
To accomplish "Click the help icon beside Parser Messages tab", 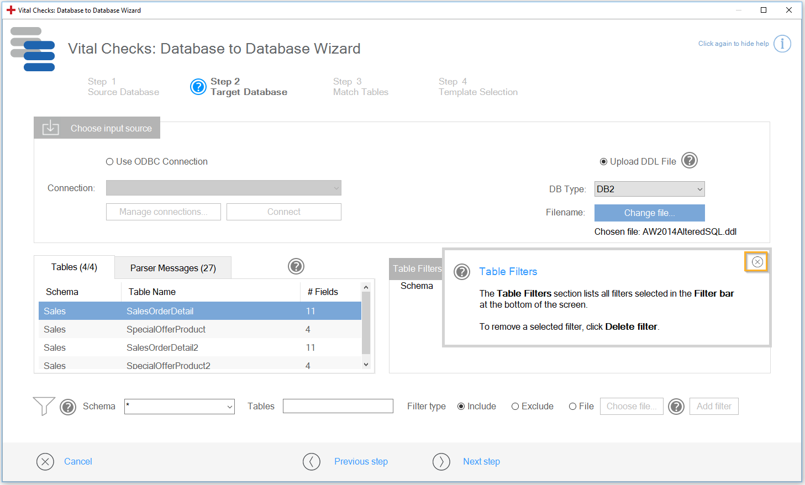I will coord(296,266).
